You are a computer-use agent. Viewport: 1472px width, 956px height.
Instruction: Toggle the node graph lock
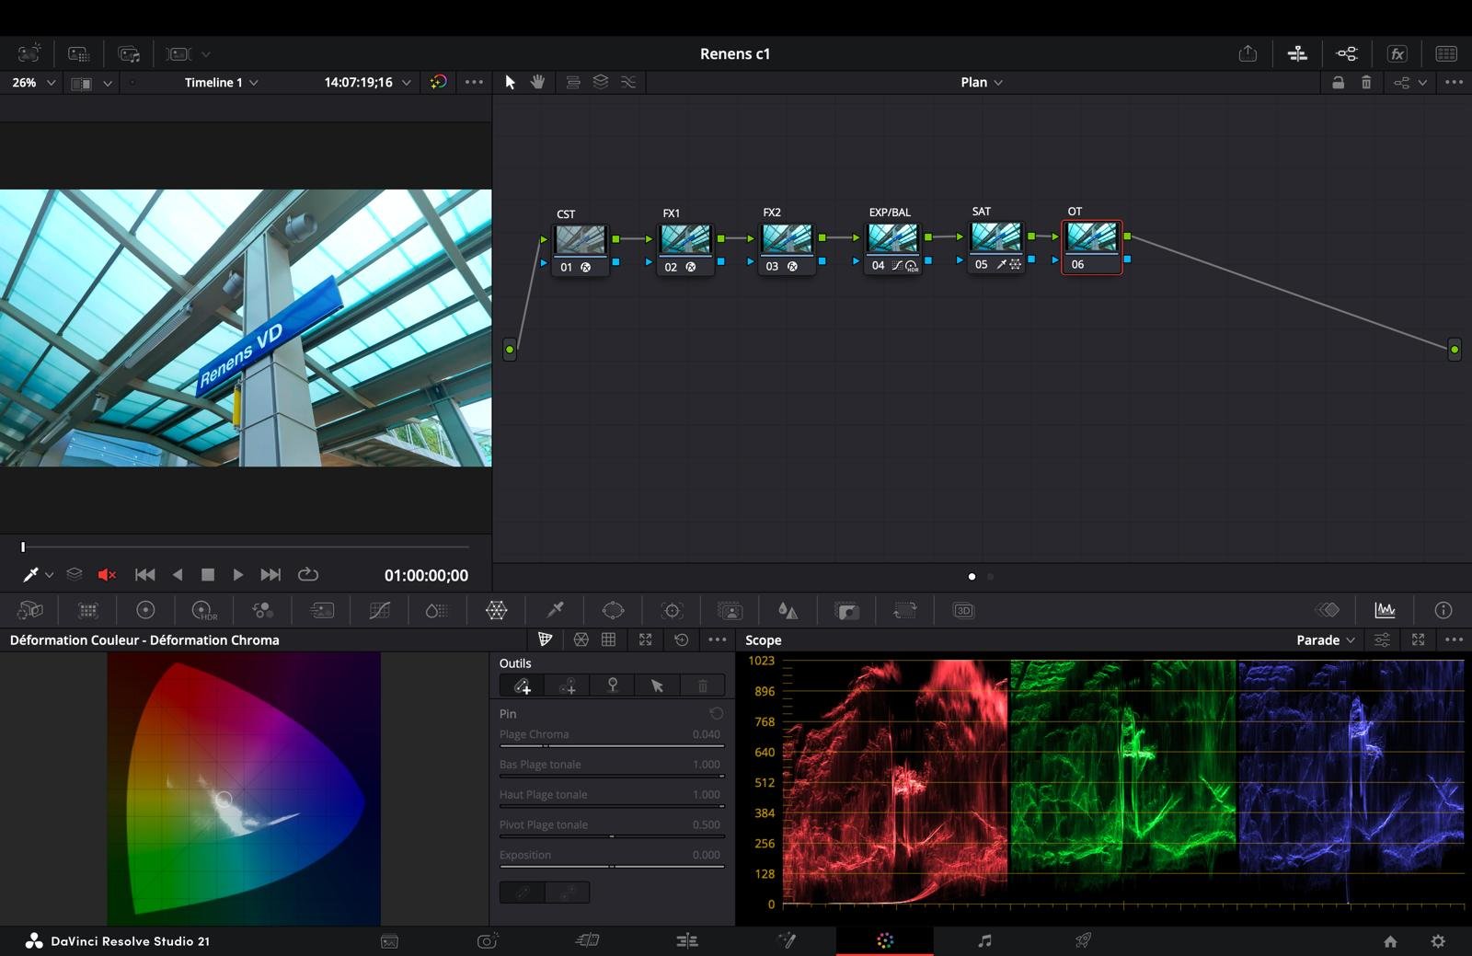(x=1338, y=82)
